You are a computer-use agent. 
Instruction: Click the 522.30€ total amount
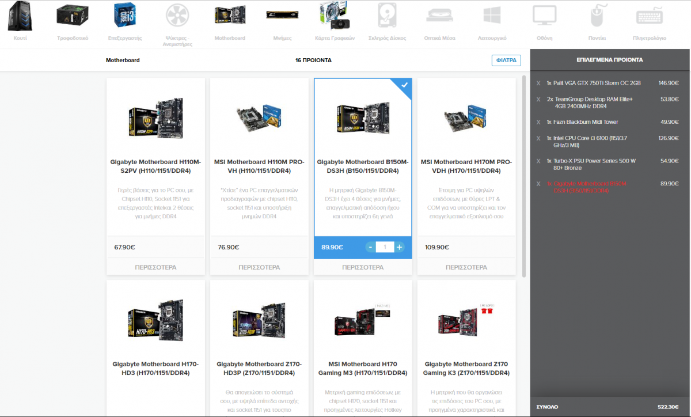tap(668, 407)
